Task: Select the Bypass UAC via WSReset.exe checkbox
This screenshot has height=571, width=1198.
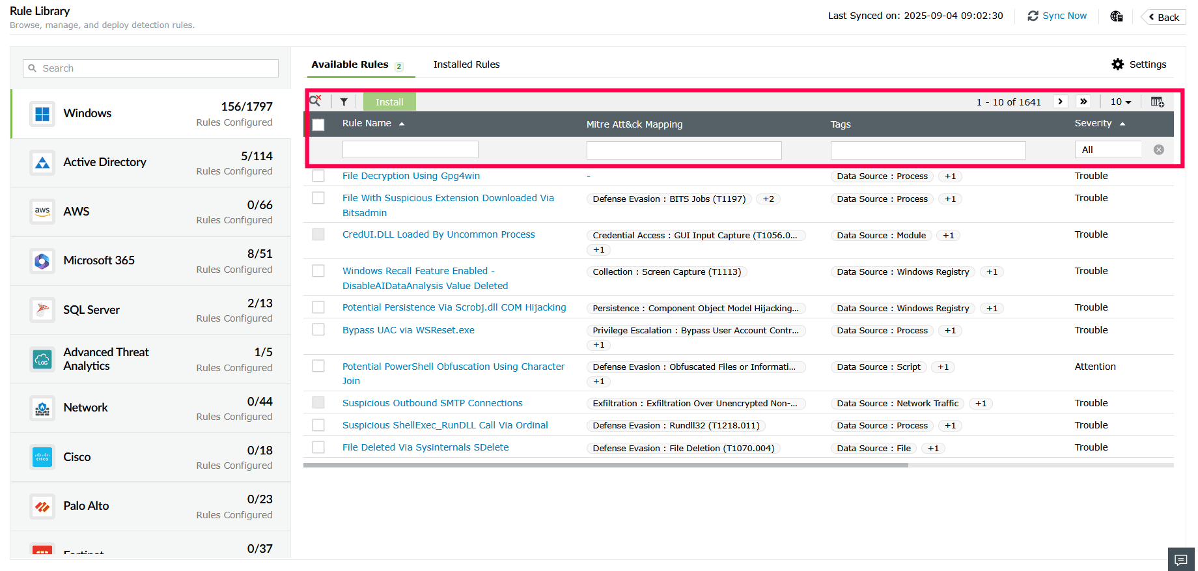Action: coord(318,330)
